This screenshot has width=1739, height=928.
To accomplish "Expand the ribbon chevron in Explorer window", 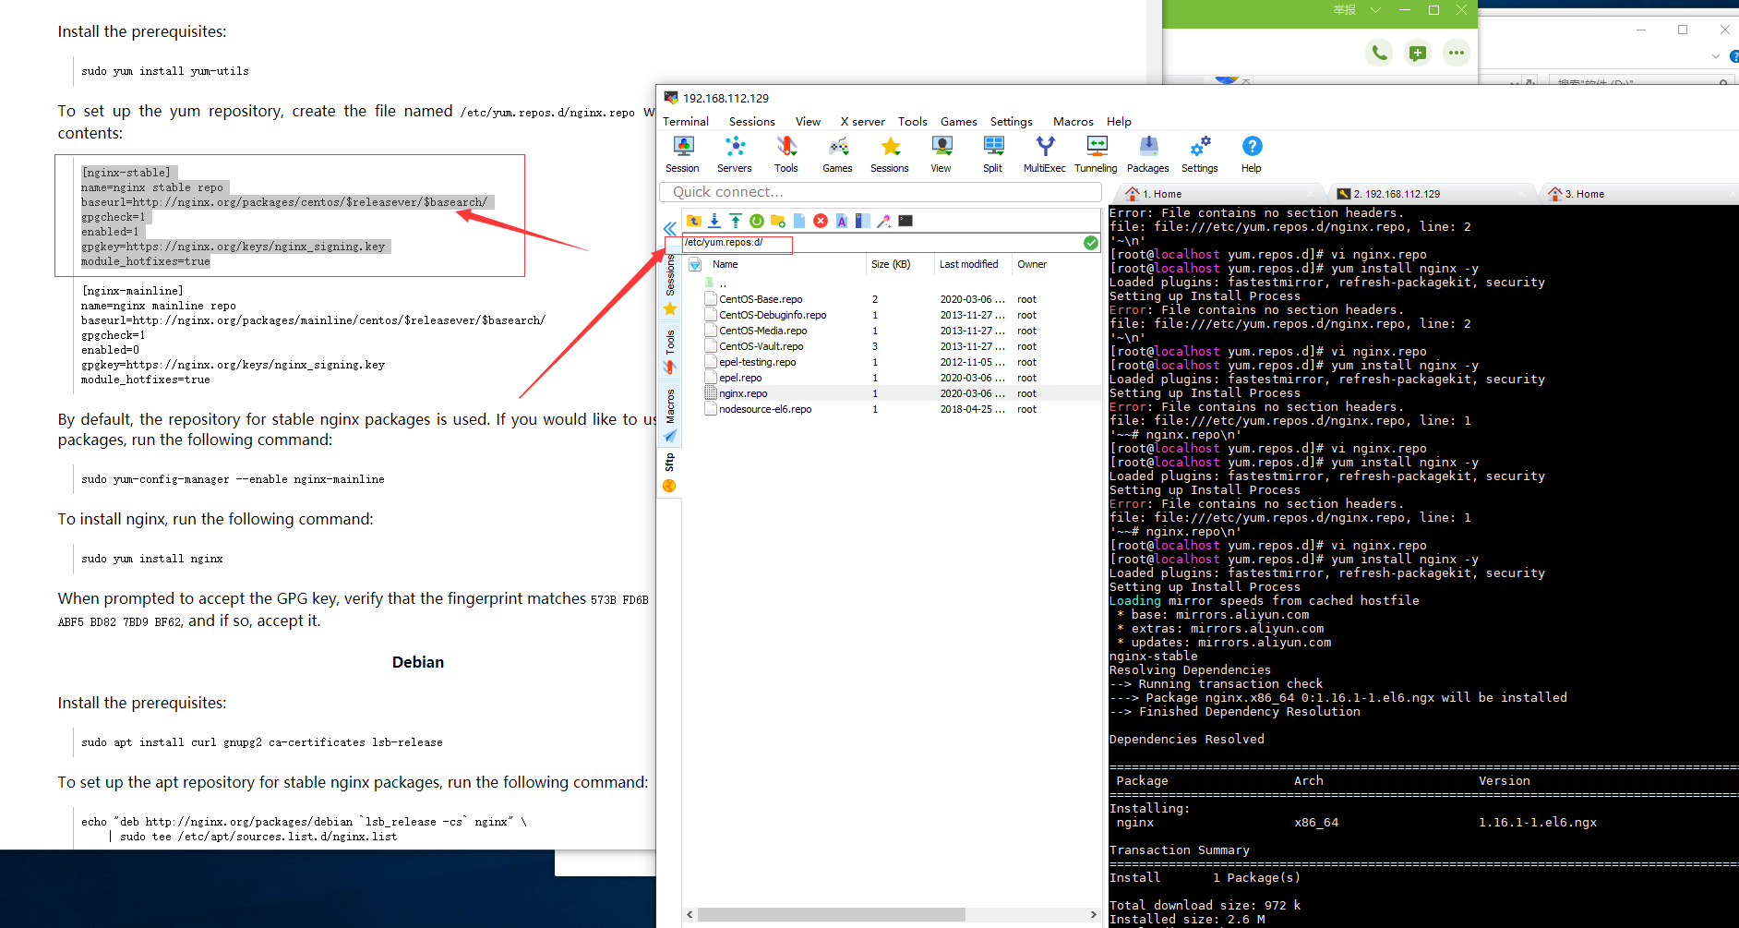I will pyautogui.click(x=1716, y=56).
